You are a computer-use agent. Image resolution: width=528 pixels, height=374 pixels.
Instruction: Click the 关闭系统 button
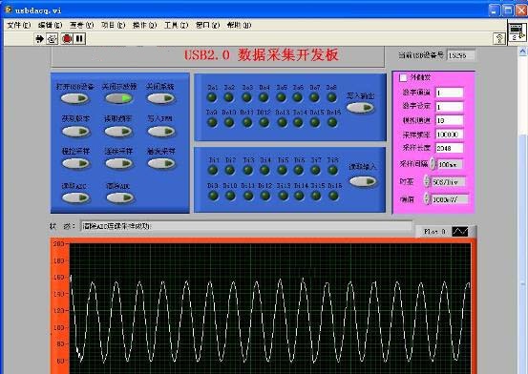[x=161, y=98]
